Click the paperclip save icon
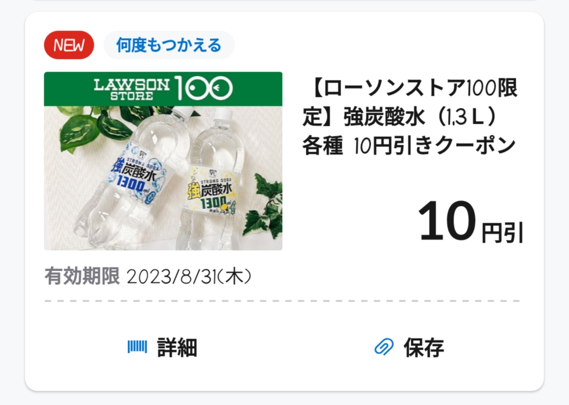This screenshot has height=405, width=569. [x=383, y=347]
